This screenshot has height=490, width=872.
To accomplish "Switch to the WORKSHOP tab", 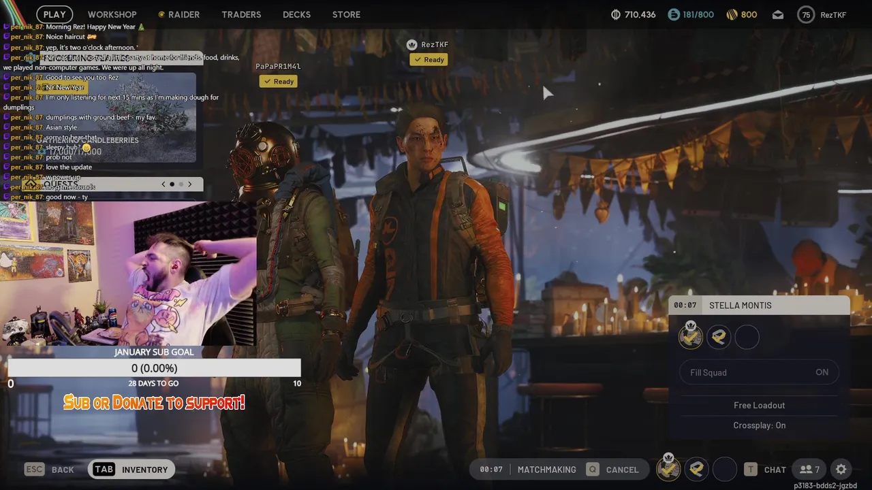I will [x=112, y=14].
